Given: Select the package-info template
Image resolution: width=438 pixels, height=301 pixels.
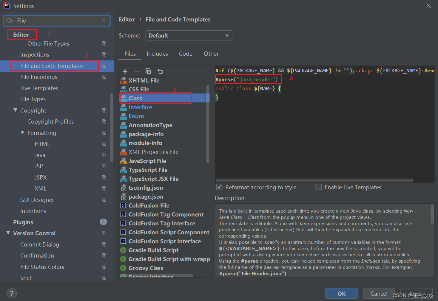Looking at the screenshot, I should 146,134.
